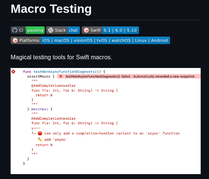Click the Slack logo in chat badge

pyautogui.click(x=51, y=30)
